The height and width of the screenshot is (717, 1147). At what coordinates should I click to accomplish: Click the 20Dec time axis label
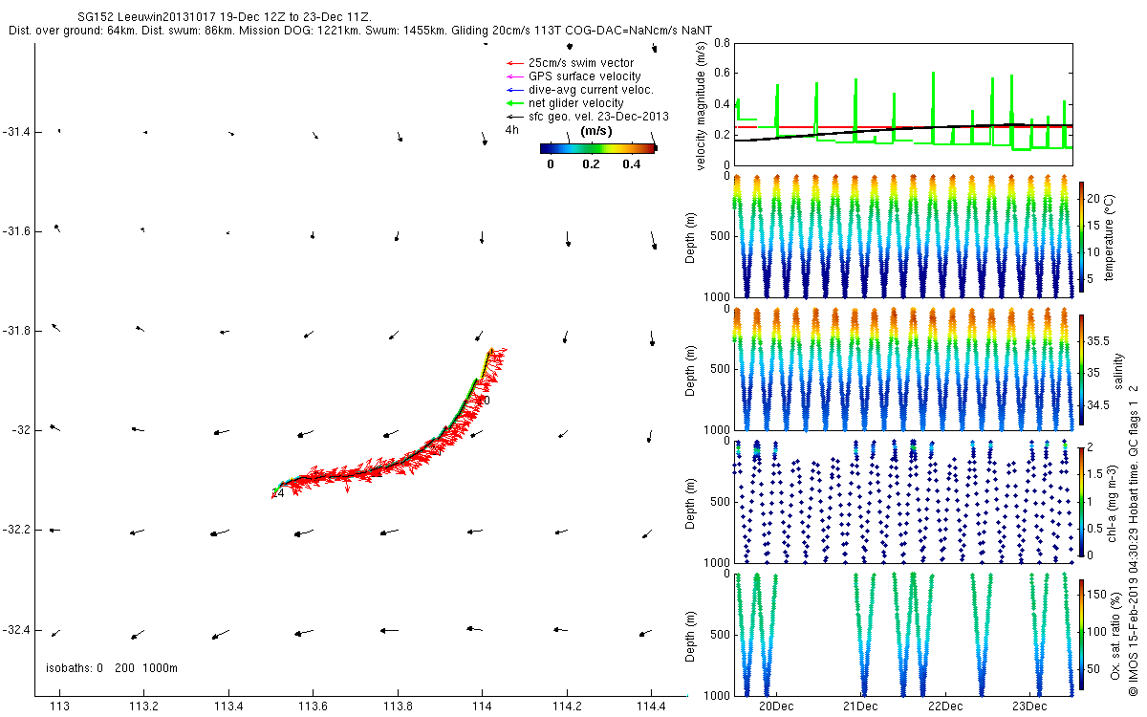(x=775, y=706)
